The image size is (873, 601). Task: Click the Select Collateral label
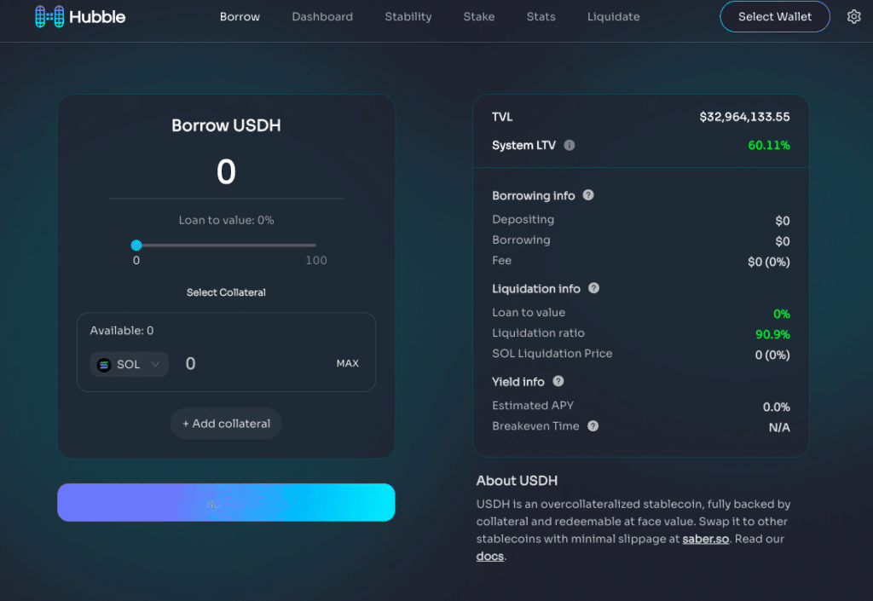pyautogui.click(x=226, y=292)
